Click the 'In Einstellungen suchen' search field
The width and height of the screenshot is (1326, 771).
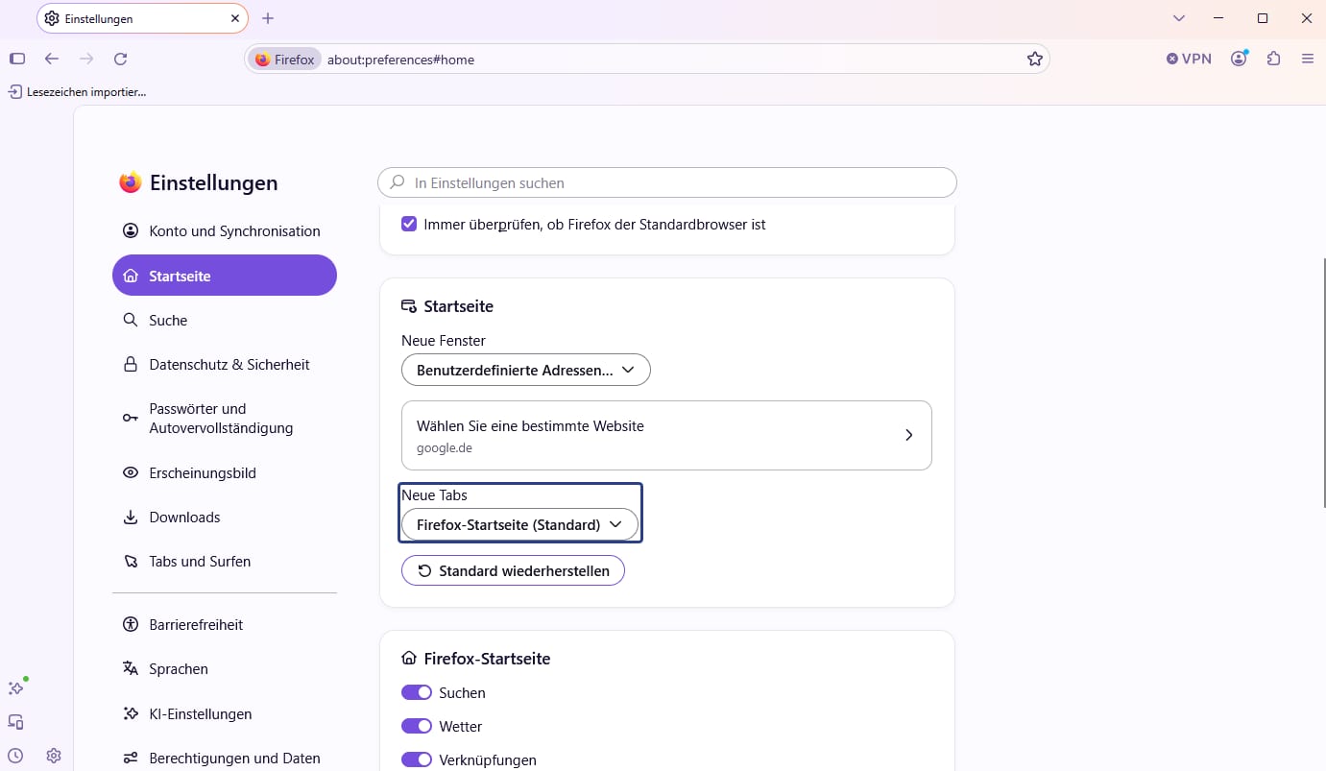667,182
